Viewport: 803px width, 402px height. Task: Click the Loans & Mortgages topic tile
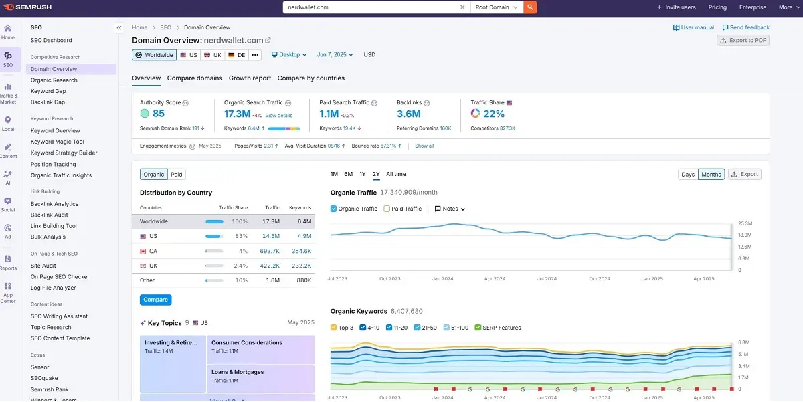click(260, 379)
